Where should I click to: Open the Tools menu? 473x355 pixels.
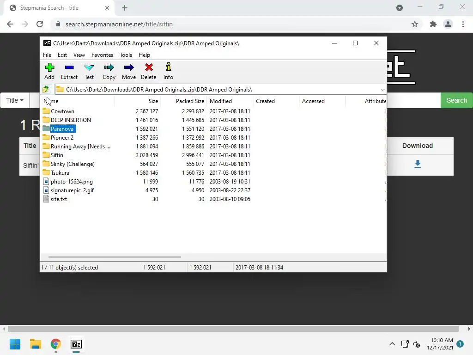click(126, 55)
